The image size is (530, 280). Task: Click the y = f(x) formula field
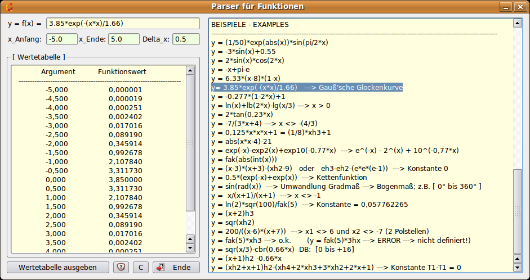tap(123, 24)
